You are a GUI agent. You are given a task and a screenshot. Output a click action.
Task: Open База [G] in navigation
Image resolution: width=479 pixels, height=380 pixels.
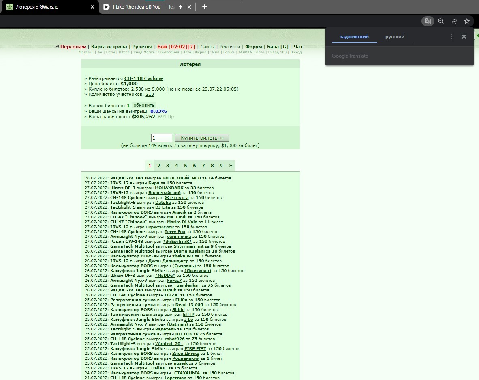pos(278,47)
